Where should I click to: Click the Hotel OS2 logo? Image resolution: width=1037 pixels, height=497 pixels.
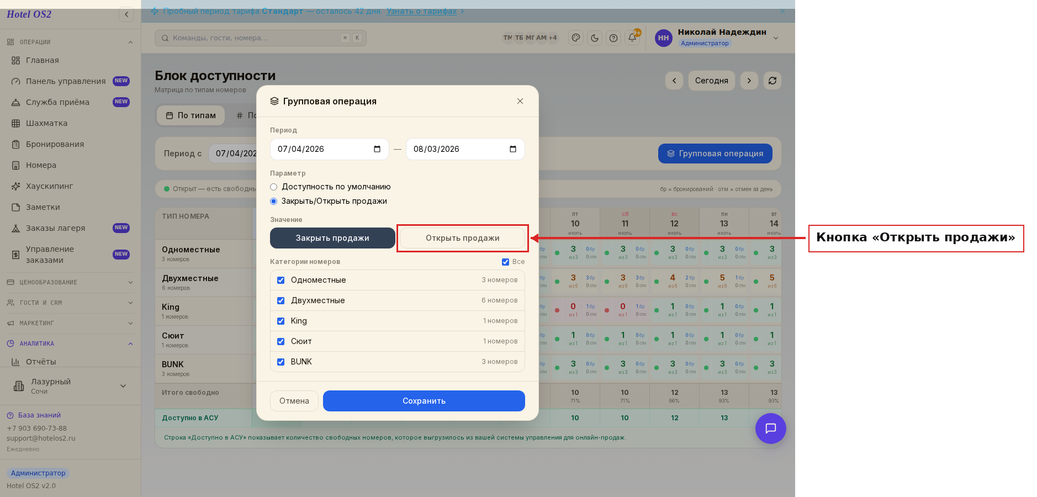[x=29, y=14]
